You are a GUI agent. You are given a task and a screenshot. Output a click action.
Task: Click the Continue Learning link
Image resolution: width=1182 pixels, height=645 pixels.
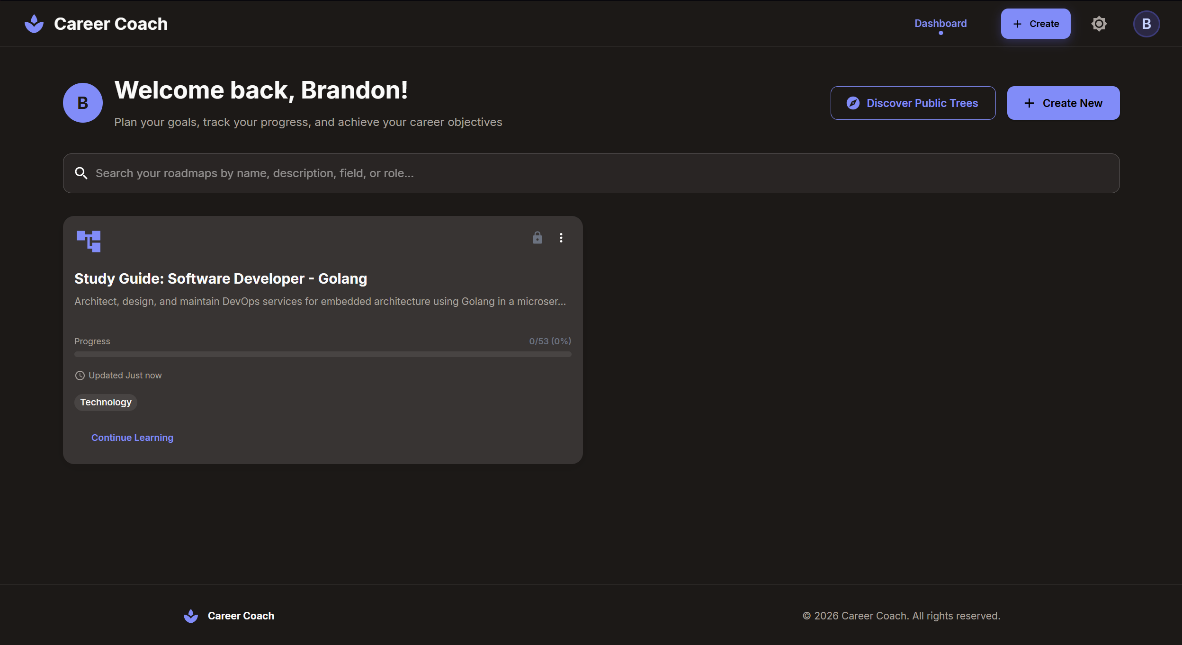pyautogui.click(x=132, y=438)
